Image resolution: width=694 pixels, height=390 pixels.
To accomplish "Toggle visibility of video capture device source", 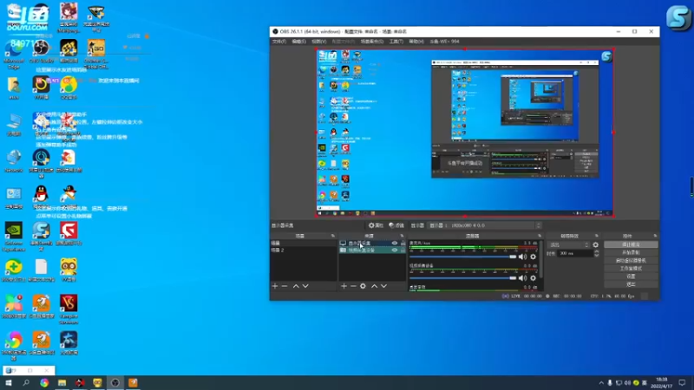I will point(395,250).
